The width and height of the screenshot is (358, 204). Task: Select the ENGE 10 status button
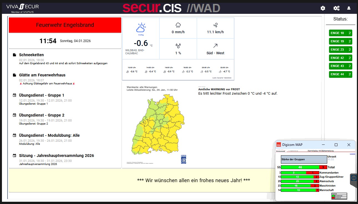point(340,33)
